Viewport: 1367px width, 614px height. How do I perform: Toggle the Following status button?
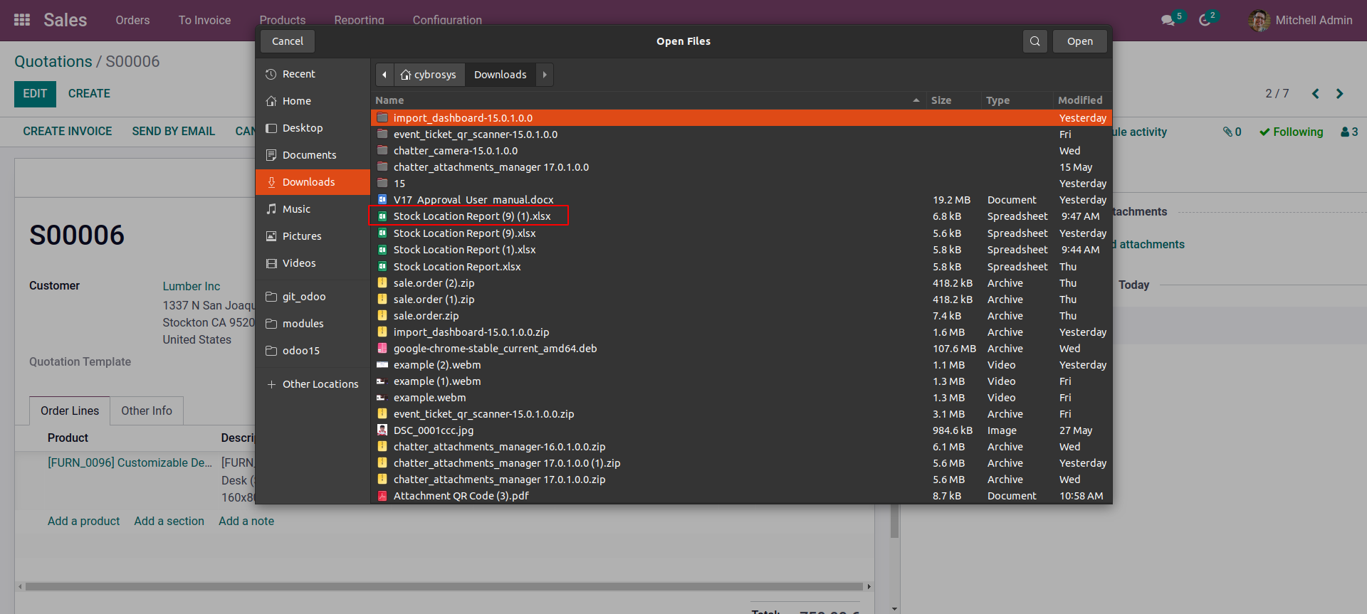coord(1291,132)
